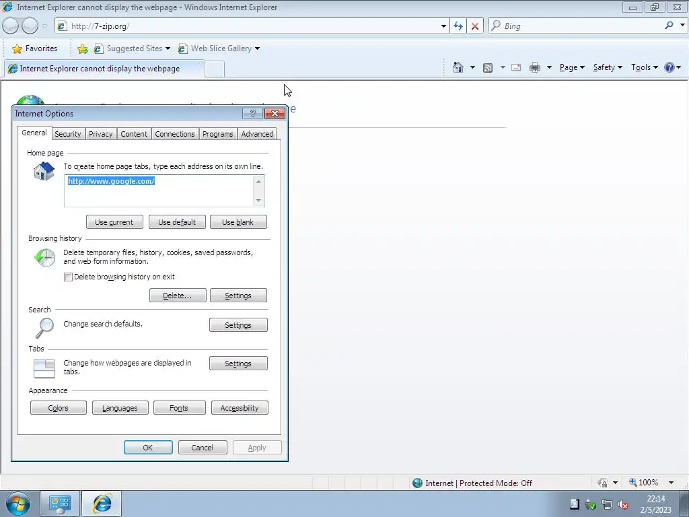The image size is (689, 517).
Task: Click the taskbar clock showing 22:14
Action: [x=655, y=504]
